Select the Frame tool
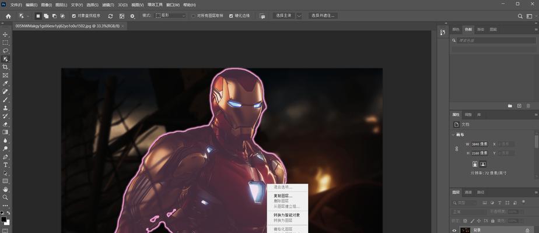This screenshot has width=539, height=233. 5,75
